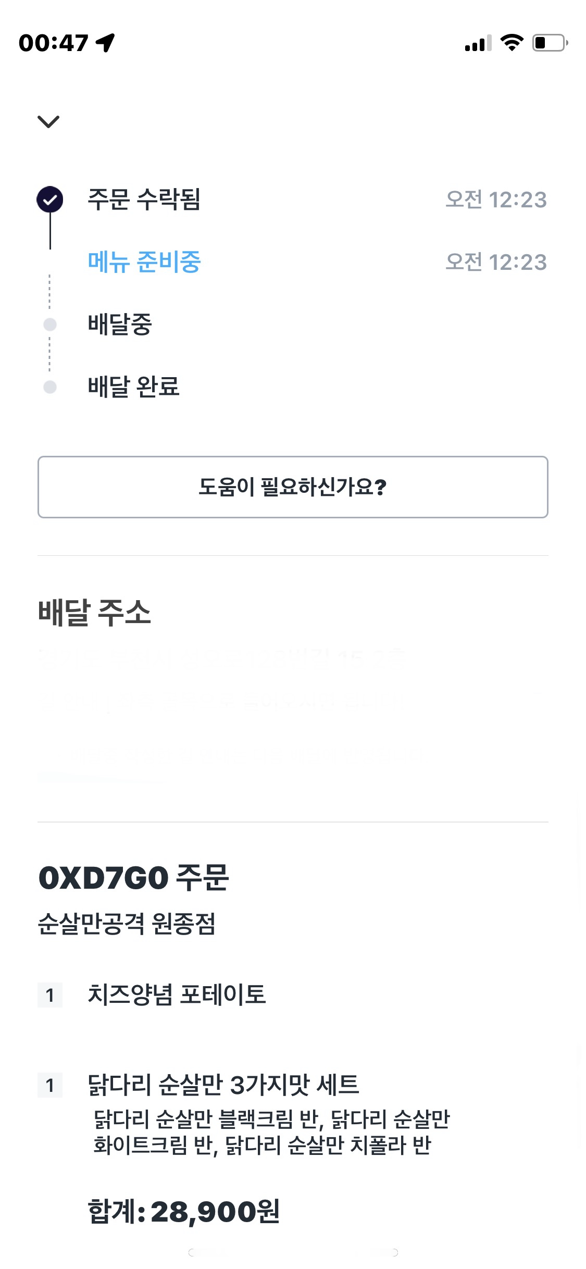
Task: Collapse order details with the down chevron
Action: 48,122
